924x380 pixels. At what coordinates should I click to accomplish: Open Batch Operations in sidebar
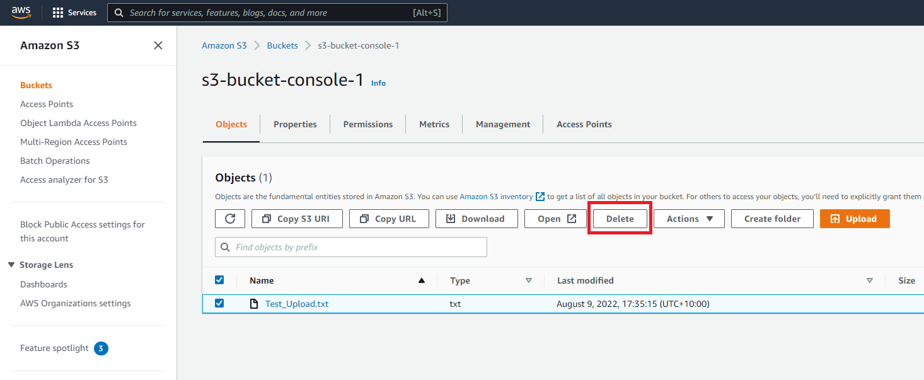pyautogui.click(x=55, y=161)
